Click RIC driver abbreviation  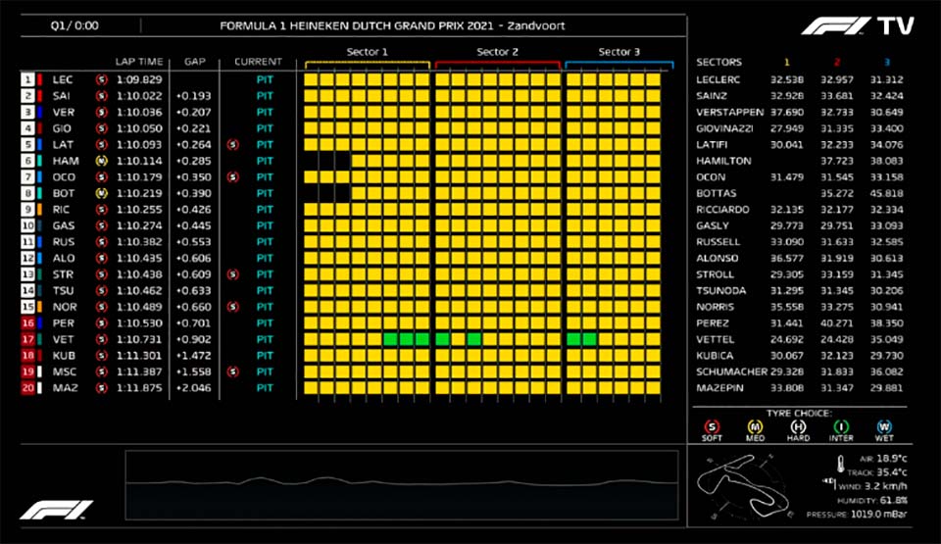point(61,209)
